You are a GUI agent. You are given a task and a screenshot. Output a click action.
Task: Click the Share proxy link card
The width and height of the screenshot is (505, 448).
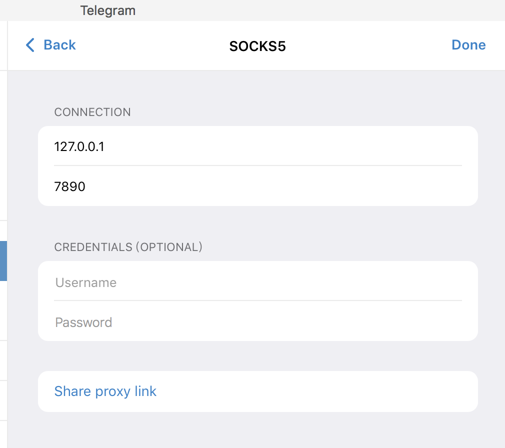[257, 391]
